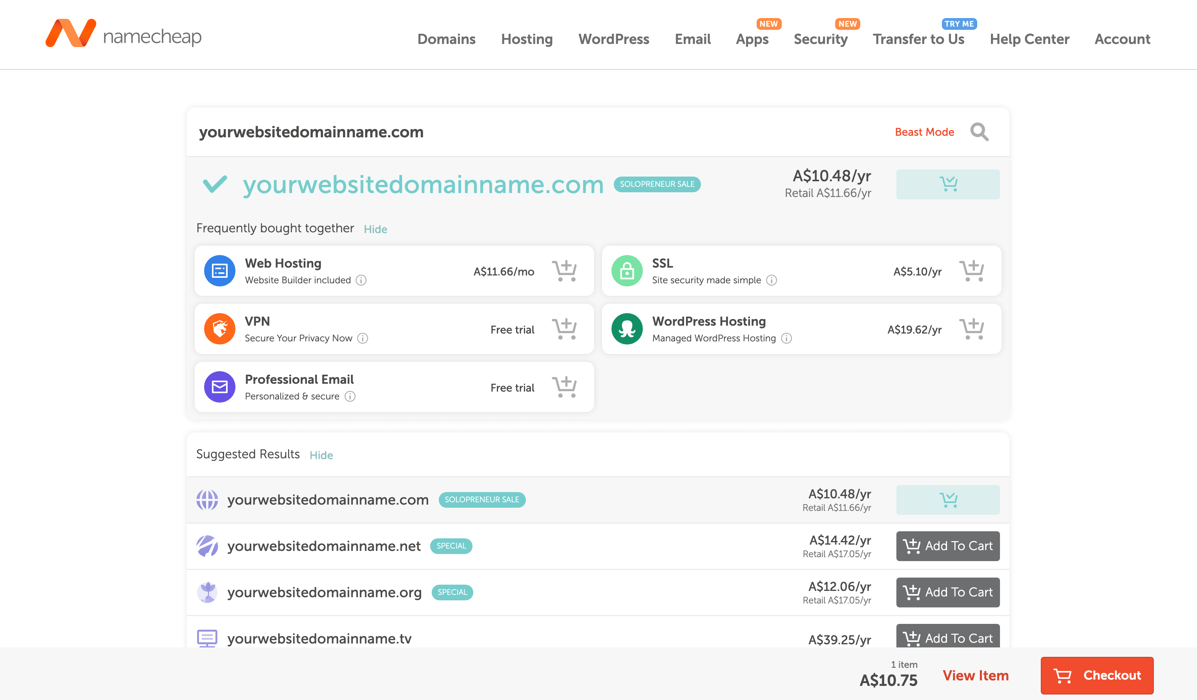Image resolution: width=1197 pixels, height=700 pixels.
Task: Click SPECIAL badge on .net row
Action: click(x=451, y=546)
